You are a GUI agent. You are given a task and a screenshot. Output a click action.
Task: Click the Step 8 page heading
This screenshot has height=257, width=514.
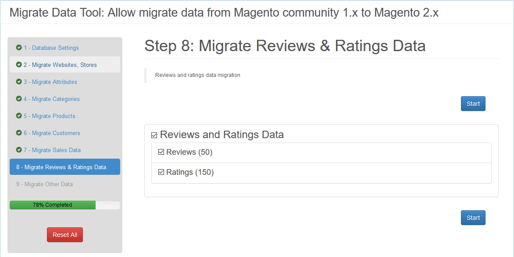point(285,46)
